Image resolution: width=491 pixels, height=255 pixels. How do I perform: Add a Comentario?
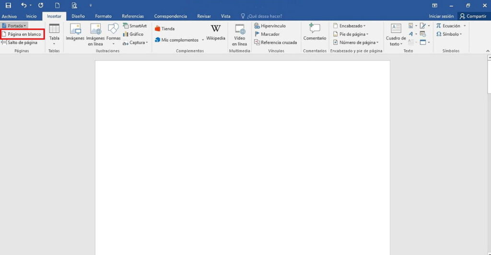315,33
